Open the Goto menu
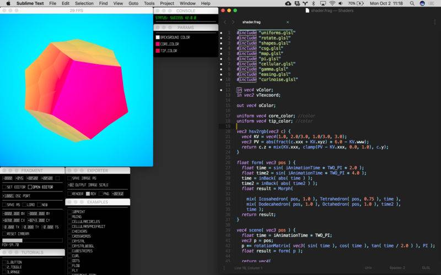This screenshot has height=275, width=441. (133, 3)
